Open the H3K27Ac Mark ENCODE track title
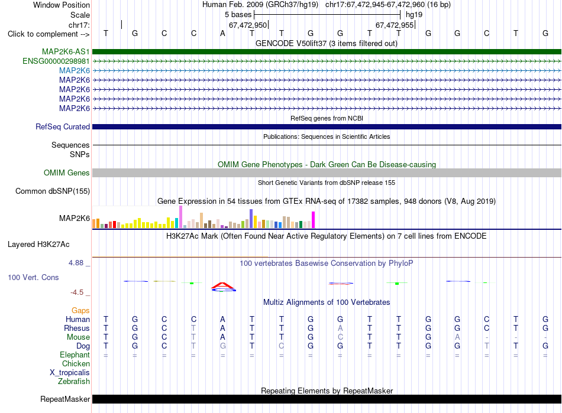562x413 pixels. click(x=326, y=236)
